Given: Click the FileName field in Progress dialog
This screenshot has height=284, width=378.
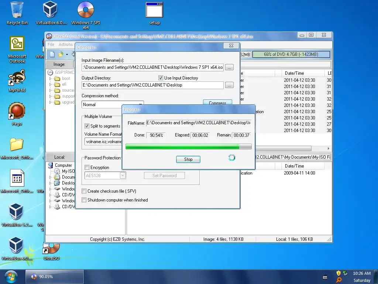Looking at the screenshot, I should pos(198,123).
